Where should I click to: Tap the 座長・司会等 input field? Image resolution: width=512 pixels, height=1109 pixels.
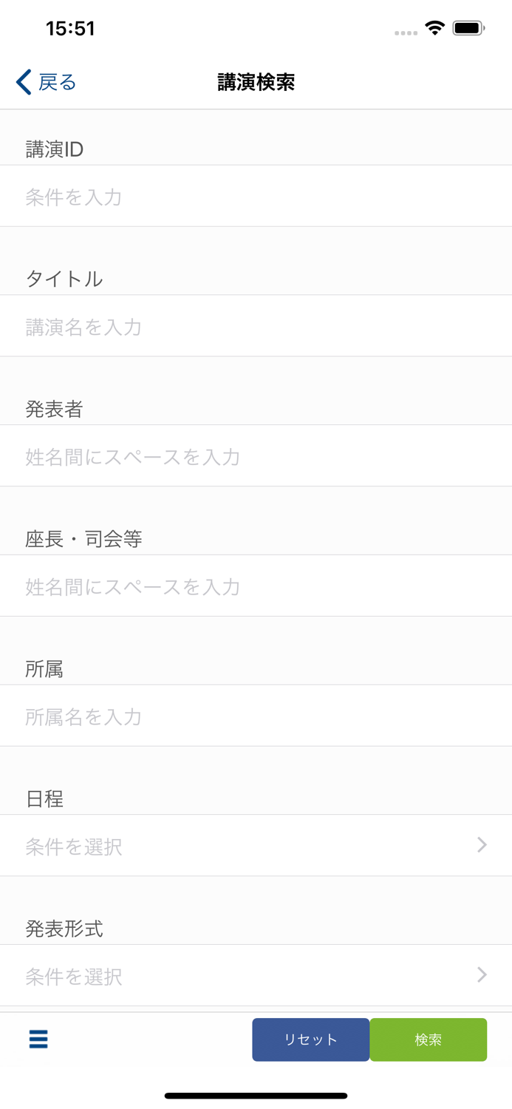click(x=222, y=586)
